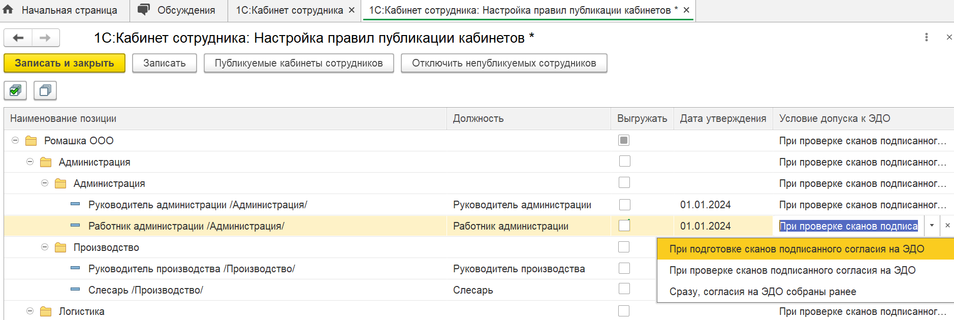Toggle Выгружать checkbox for Ромашка ООО
Screen dimensions: 954x320
pyautogui.click(x=624, y=140)
